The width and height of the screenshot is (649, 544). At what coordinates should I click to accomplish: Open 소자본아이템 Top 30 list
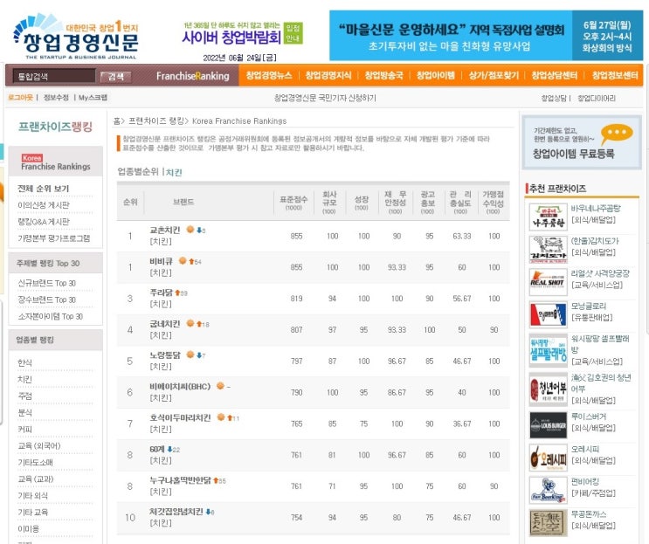coord(50,316)
